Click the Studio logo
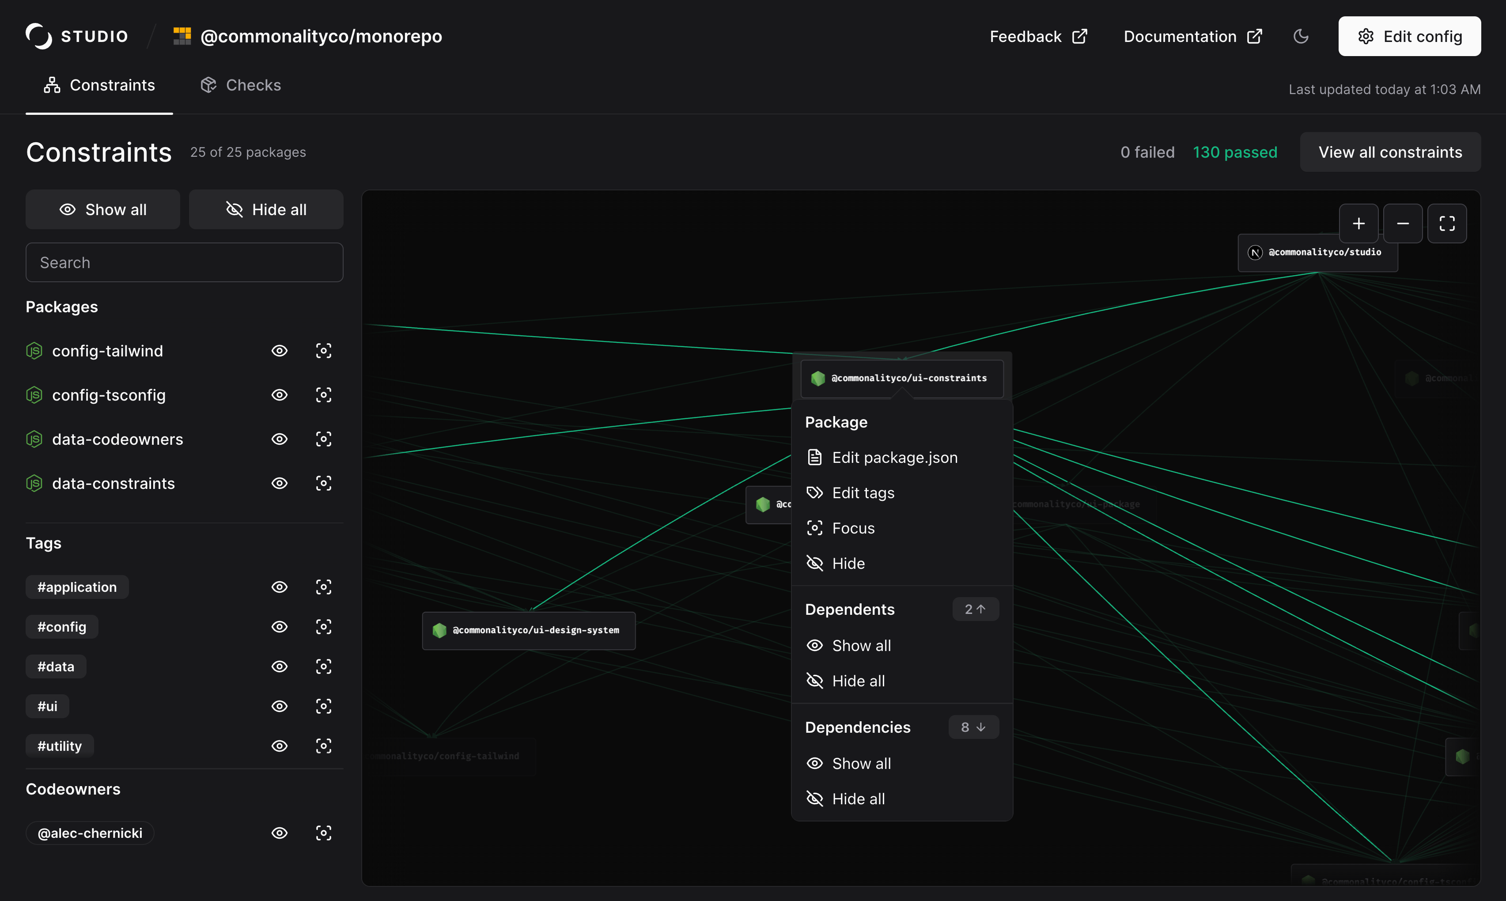Viewport: 1506px width, 901px height. (x=76, y=36)
